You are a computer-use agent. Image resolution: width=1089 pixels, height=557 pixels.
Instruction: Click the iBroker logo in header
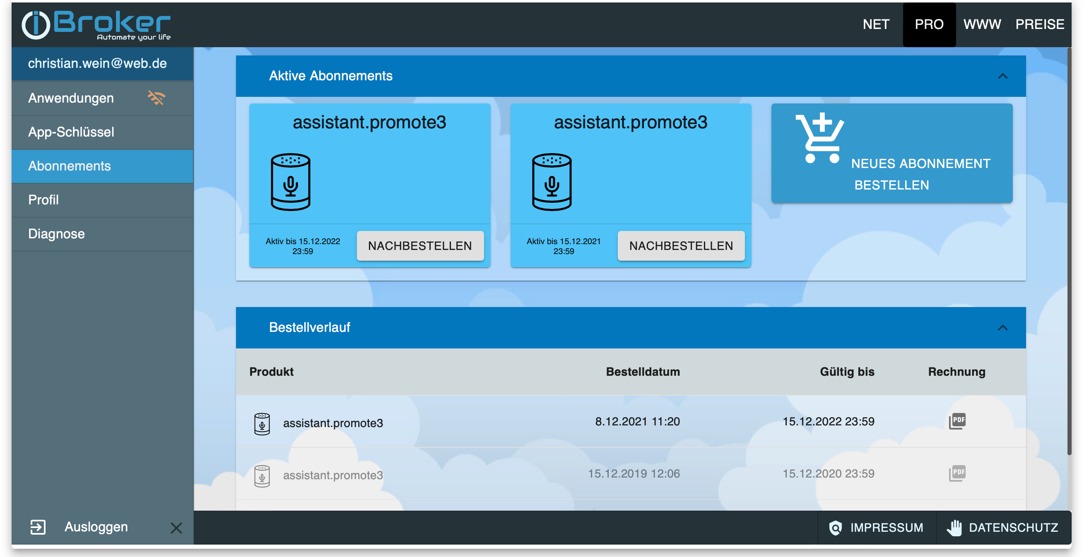[96, 25]
